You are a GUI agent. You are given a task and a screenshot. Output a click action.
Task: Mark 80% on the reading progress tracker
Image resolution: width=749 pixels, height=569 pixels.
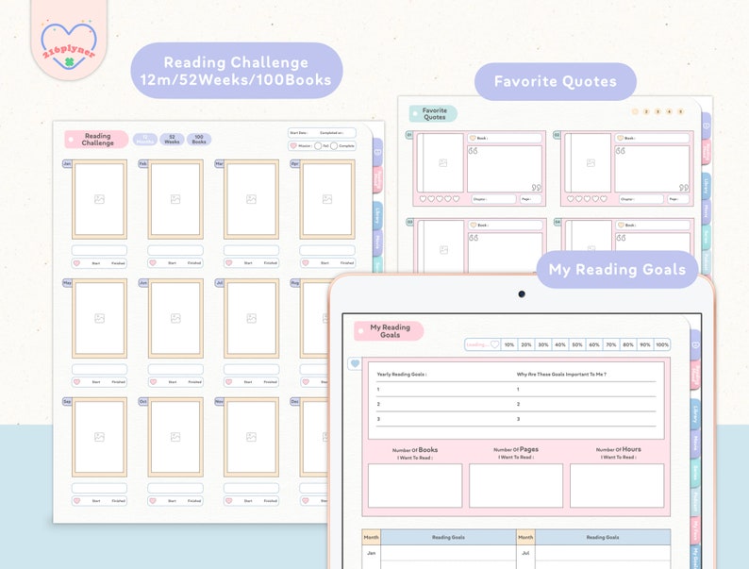click(x=628, y=344)
